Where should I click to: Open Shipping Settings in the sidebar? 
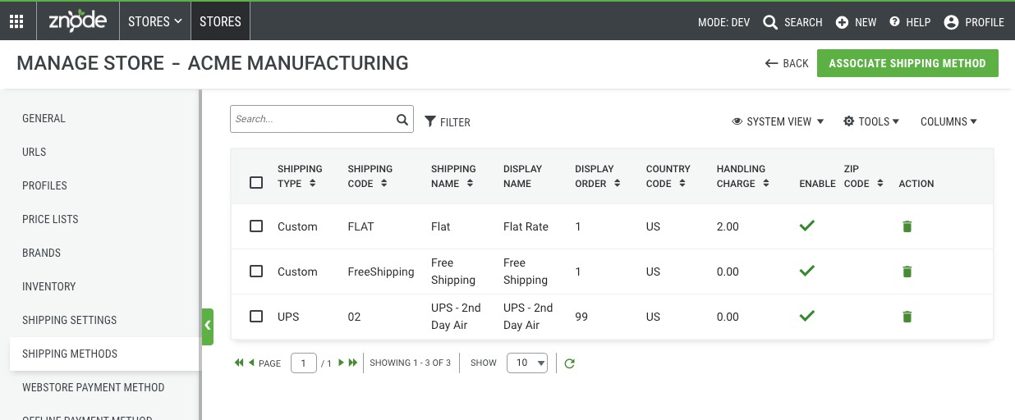(70, 320)
